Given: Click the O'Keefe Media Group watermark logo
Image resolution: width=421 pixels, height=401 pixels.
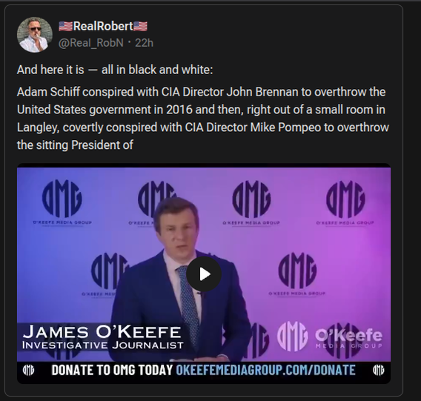Looking at the screenshot, I should (x=330, y=337).
